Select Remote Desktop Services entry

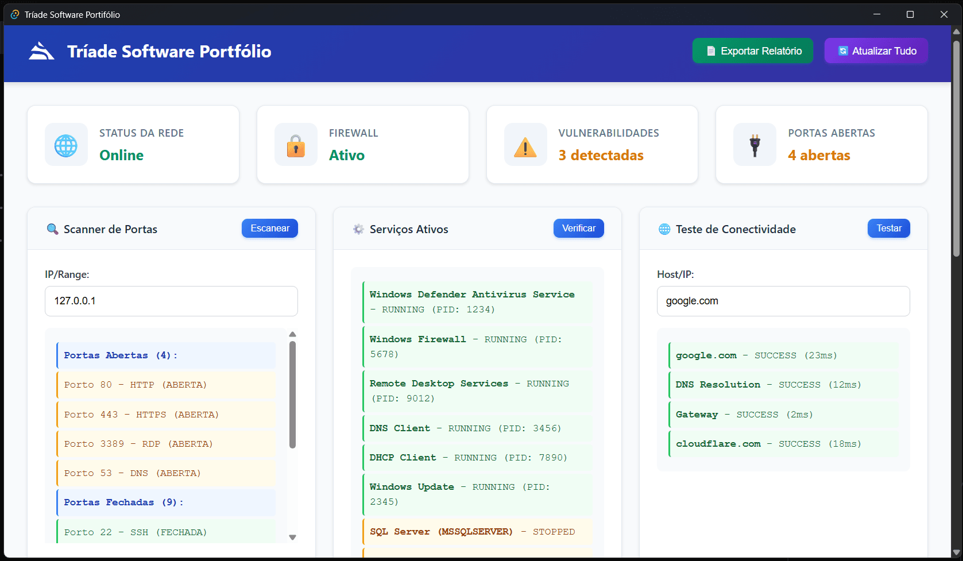tap(477, 391)
